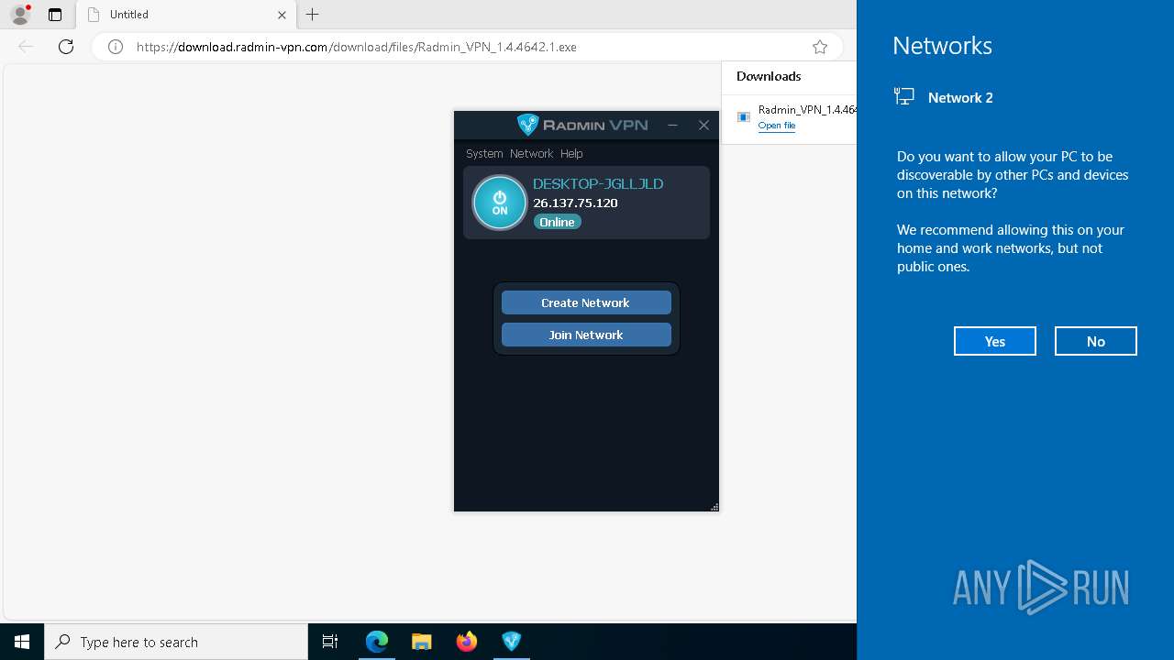Toggle the Radmin VPN ON power button
This screenshot has width=1174, height=660.
(500, 203)
